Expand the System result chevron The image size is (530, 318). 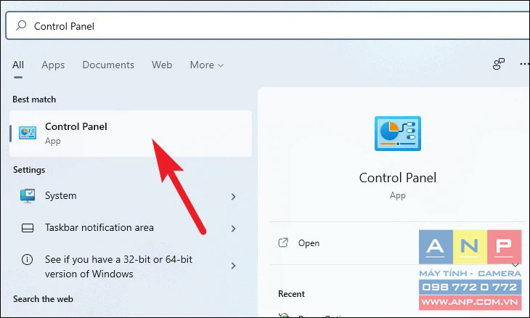click(x=233, y=196)
